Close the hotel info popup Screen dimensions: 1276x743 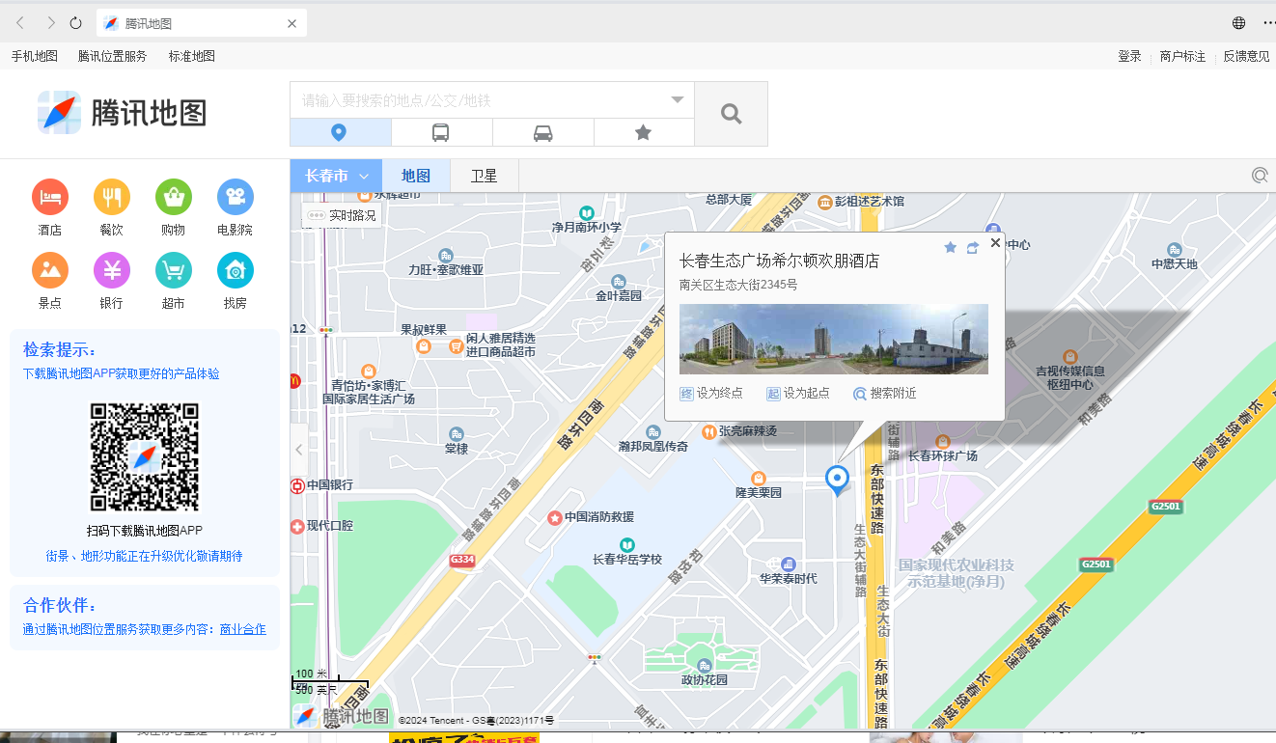[x=995, y=243]
